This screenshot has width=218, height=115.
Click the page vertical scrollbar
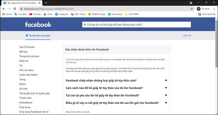(x=217, y=44)
